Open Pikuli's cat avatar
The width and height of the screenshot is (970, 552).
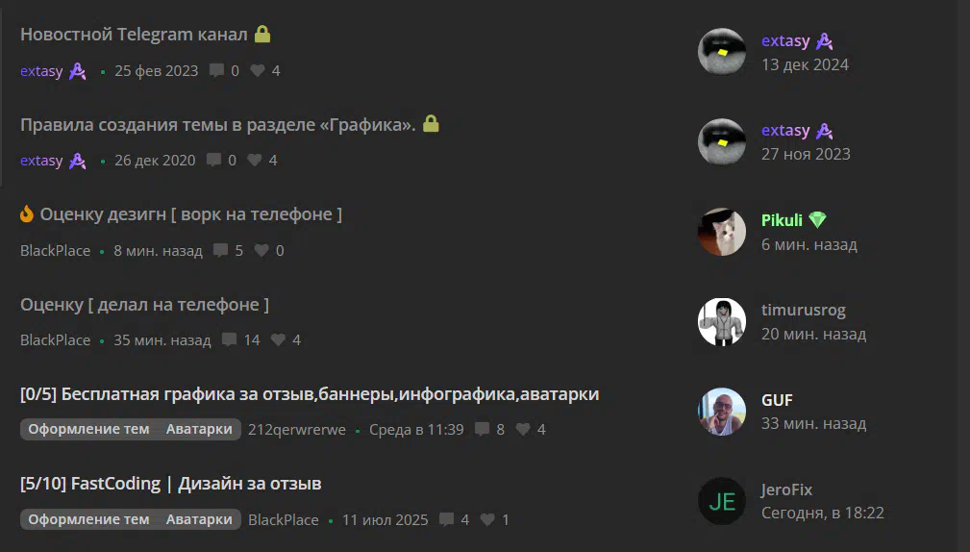click(722, 232)
